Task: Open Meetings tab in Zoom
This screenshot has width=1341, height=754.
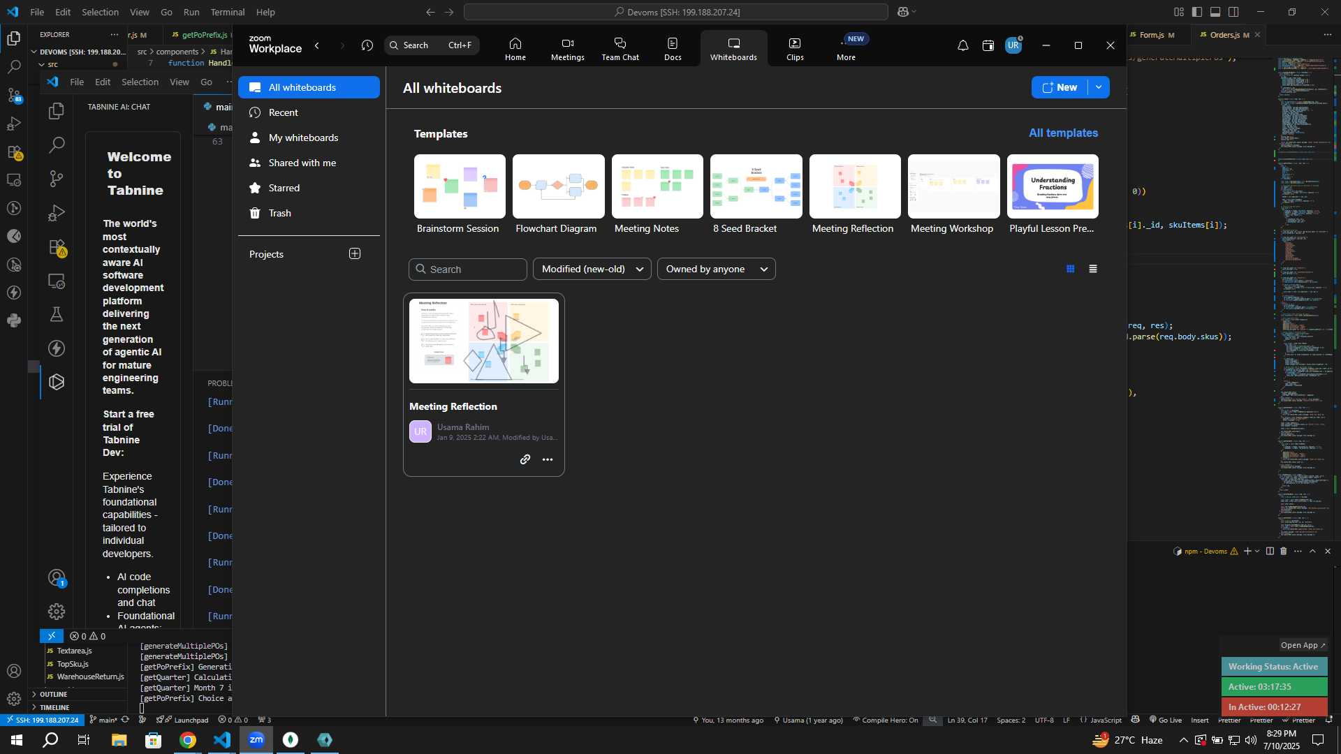Action: (x=567, y=49)
